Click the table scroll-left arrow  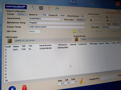pos(6,83)
